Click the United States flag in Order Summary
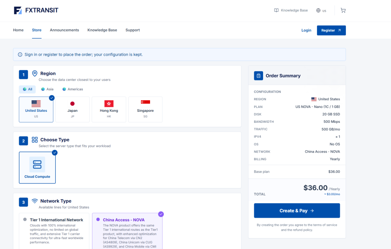 [x=314, y=99]
